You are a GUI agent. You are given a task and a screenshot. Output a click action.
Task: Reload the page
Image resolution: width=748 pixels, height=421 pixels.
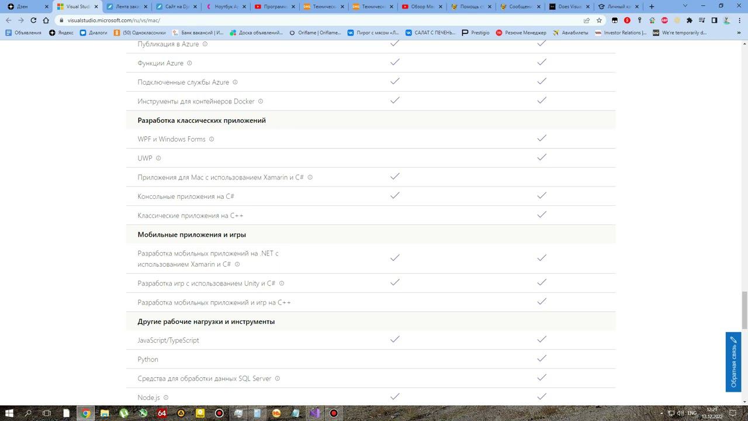(33, 20)
